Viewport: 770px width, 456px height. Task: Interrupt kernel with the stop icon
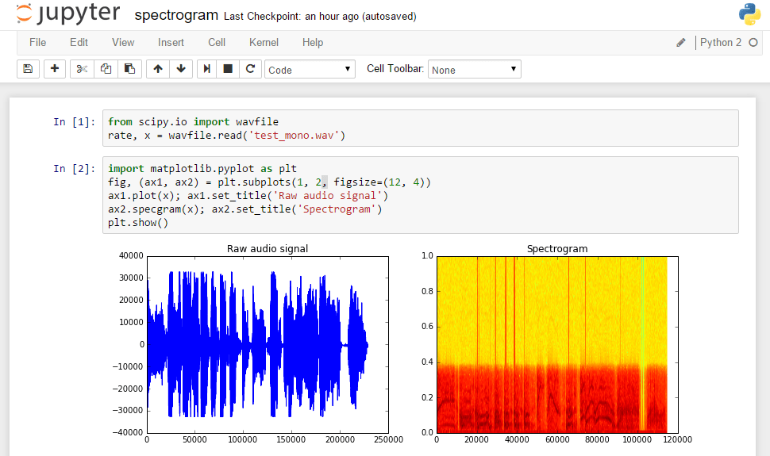click(228, 69)
